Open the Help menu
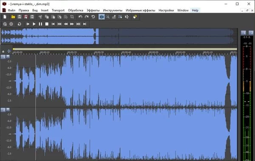This screenshot has width=255, height=161. coord(195,10)
